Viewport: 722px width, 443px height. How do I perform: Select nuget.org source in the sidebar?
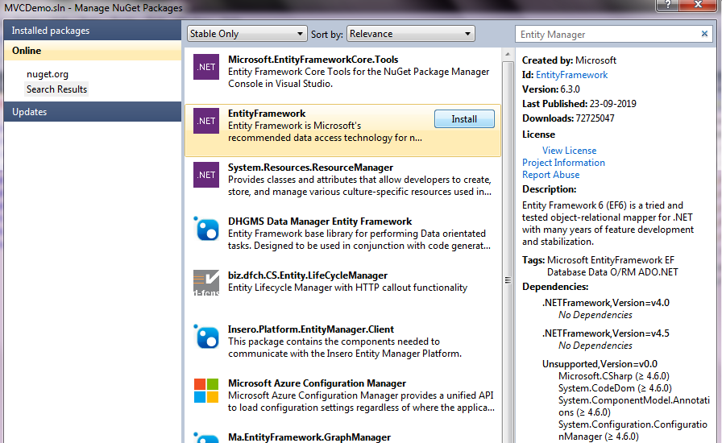click(x=48, y=74)
